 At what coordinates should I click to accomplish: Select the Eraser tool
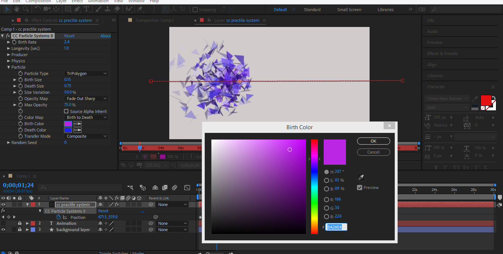point(117,9)
